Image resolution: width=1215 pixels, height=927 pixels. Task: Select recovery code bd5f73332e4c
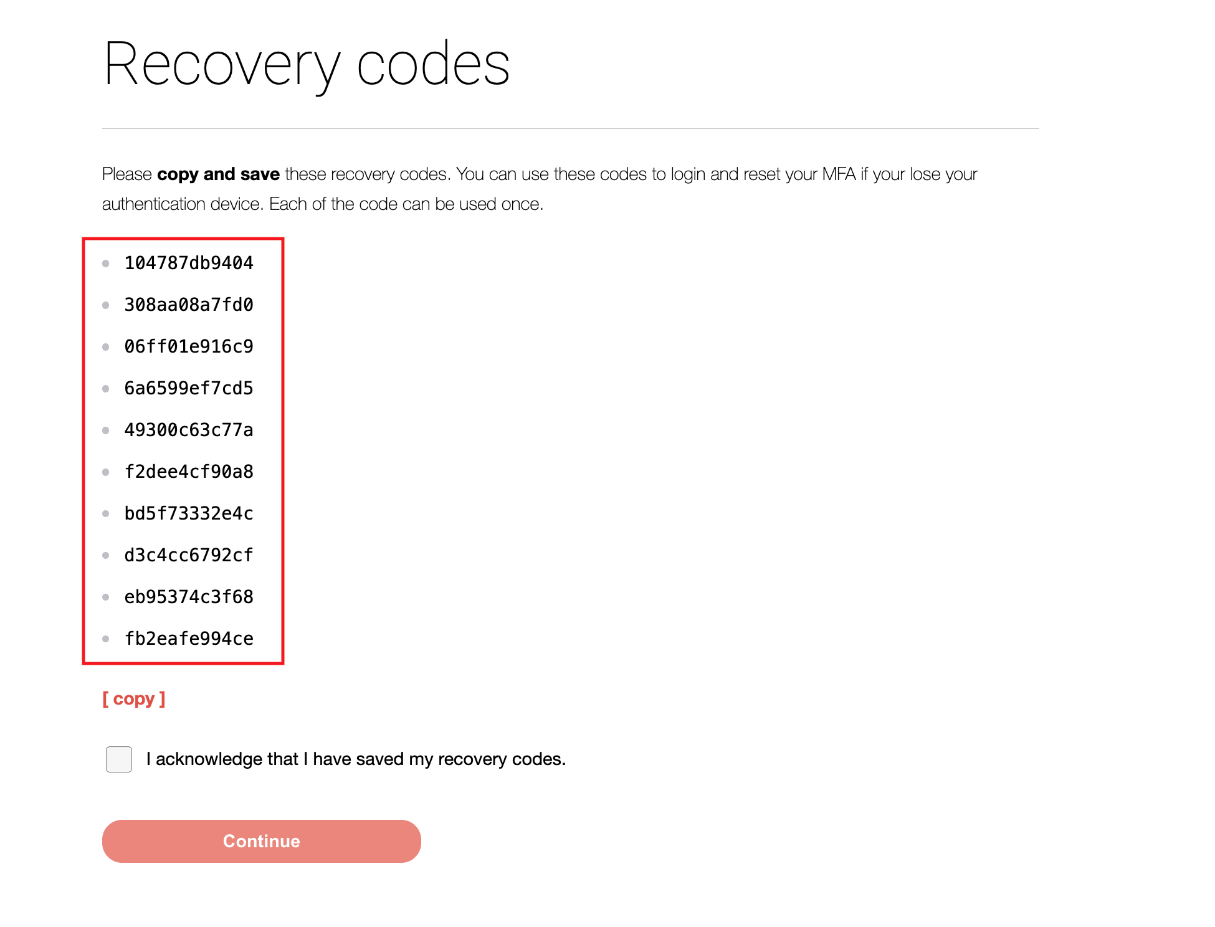click(x=189, y=513)
